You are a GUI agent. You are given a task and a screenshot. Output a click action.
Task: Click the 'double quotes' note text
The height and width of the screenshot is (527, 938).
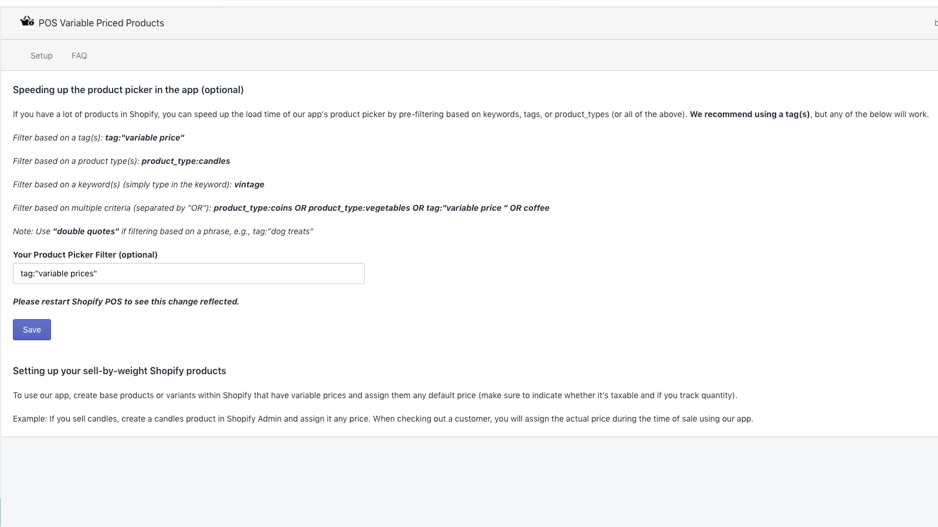[86, 231]
